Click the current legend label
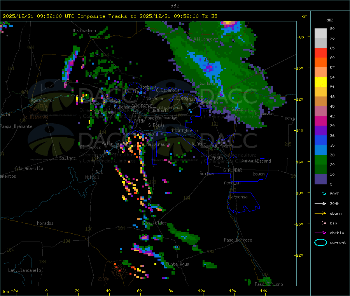Screen dimensions: 350x296 [x=338, y=243]
